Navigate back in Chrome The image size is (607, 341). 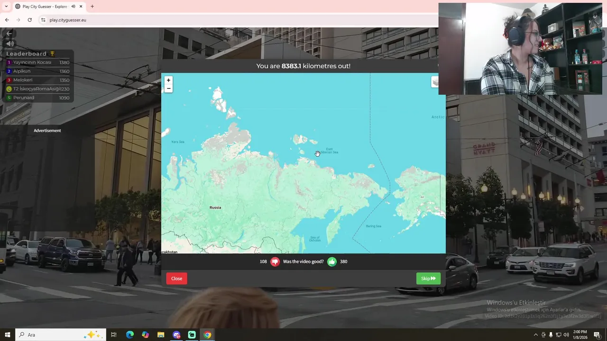(7, 20)
